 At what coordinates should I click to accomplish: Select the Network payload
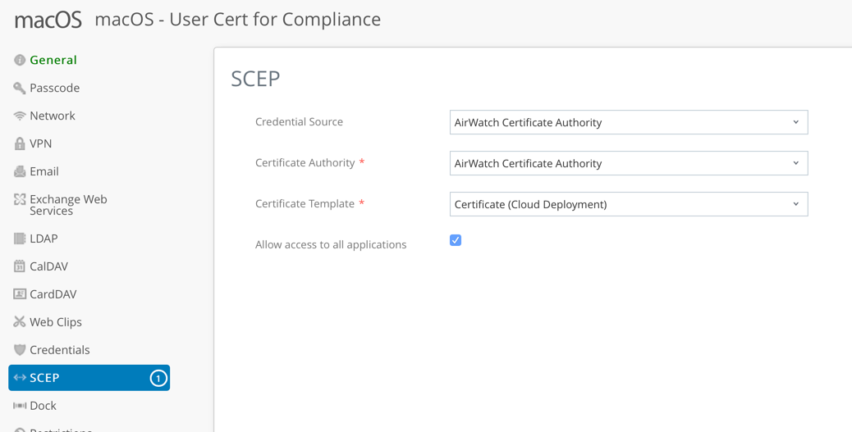pos(53,116)
